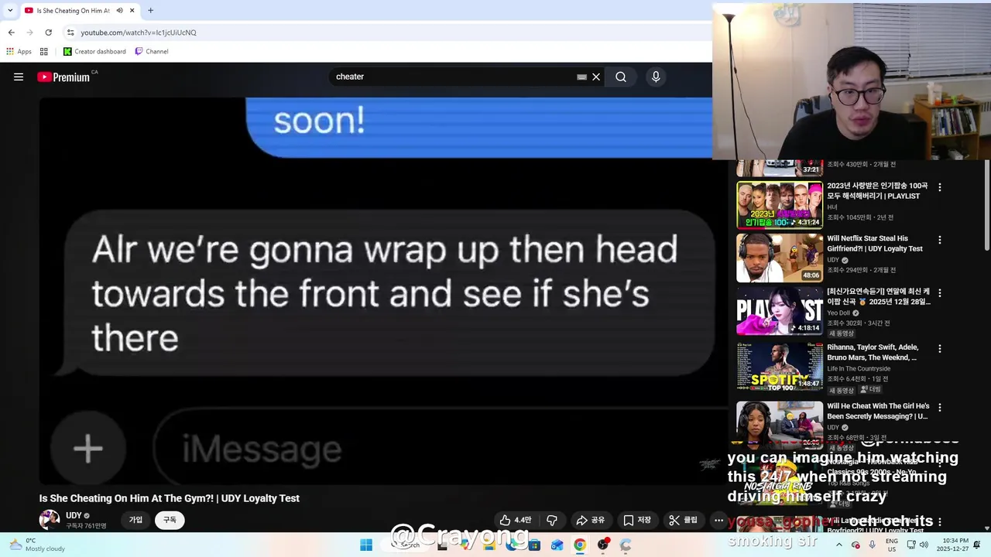Open 'Life In The Countryside' channel name
This screenshot has height=557, width=991.
click(x=859, y=369)
